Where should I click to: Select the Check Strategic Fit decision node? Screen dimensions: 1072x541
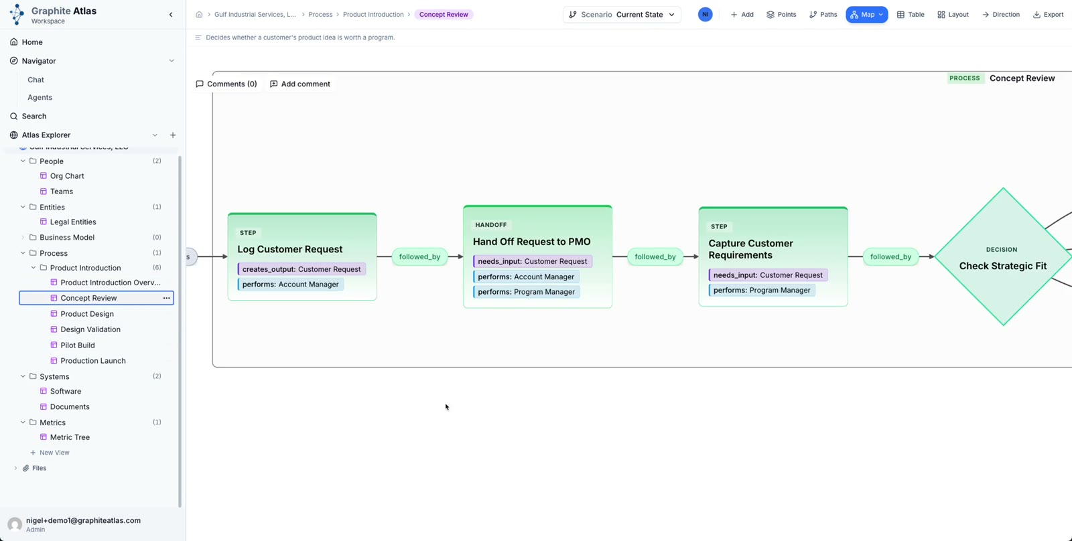(1002, 257)
